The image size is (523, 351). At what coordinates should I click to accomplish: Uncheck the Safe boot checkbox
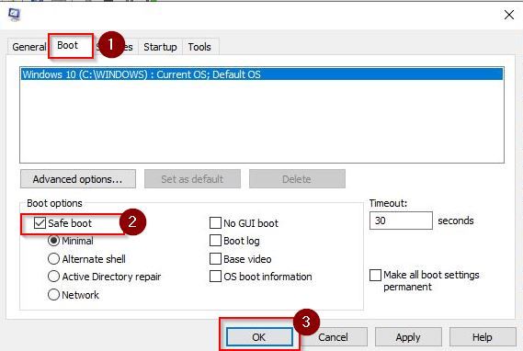coord(40,223)
